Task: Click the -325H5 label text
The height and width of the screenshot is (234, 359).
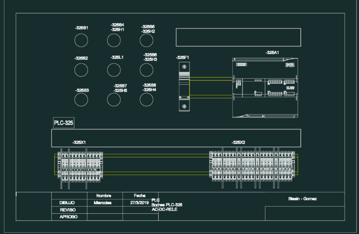Action: pyautogui.click(x=120, y=91)
